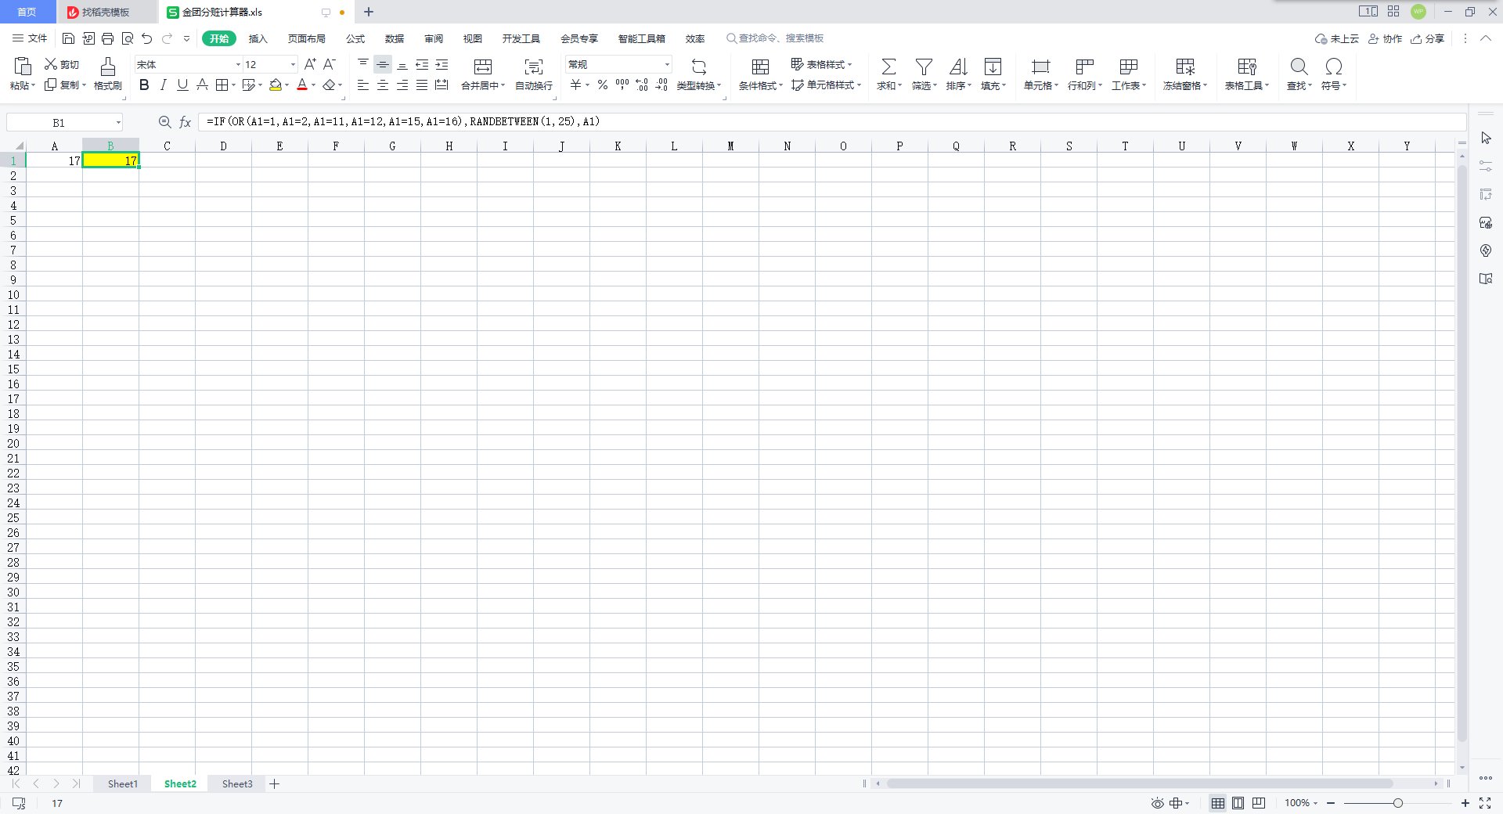
Task: Open Conditional Formatting menu
Action: pyautogui.click(x=761, y=74)
